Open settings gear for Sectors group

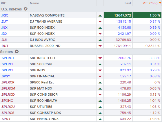[17, 52]
